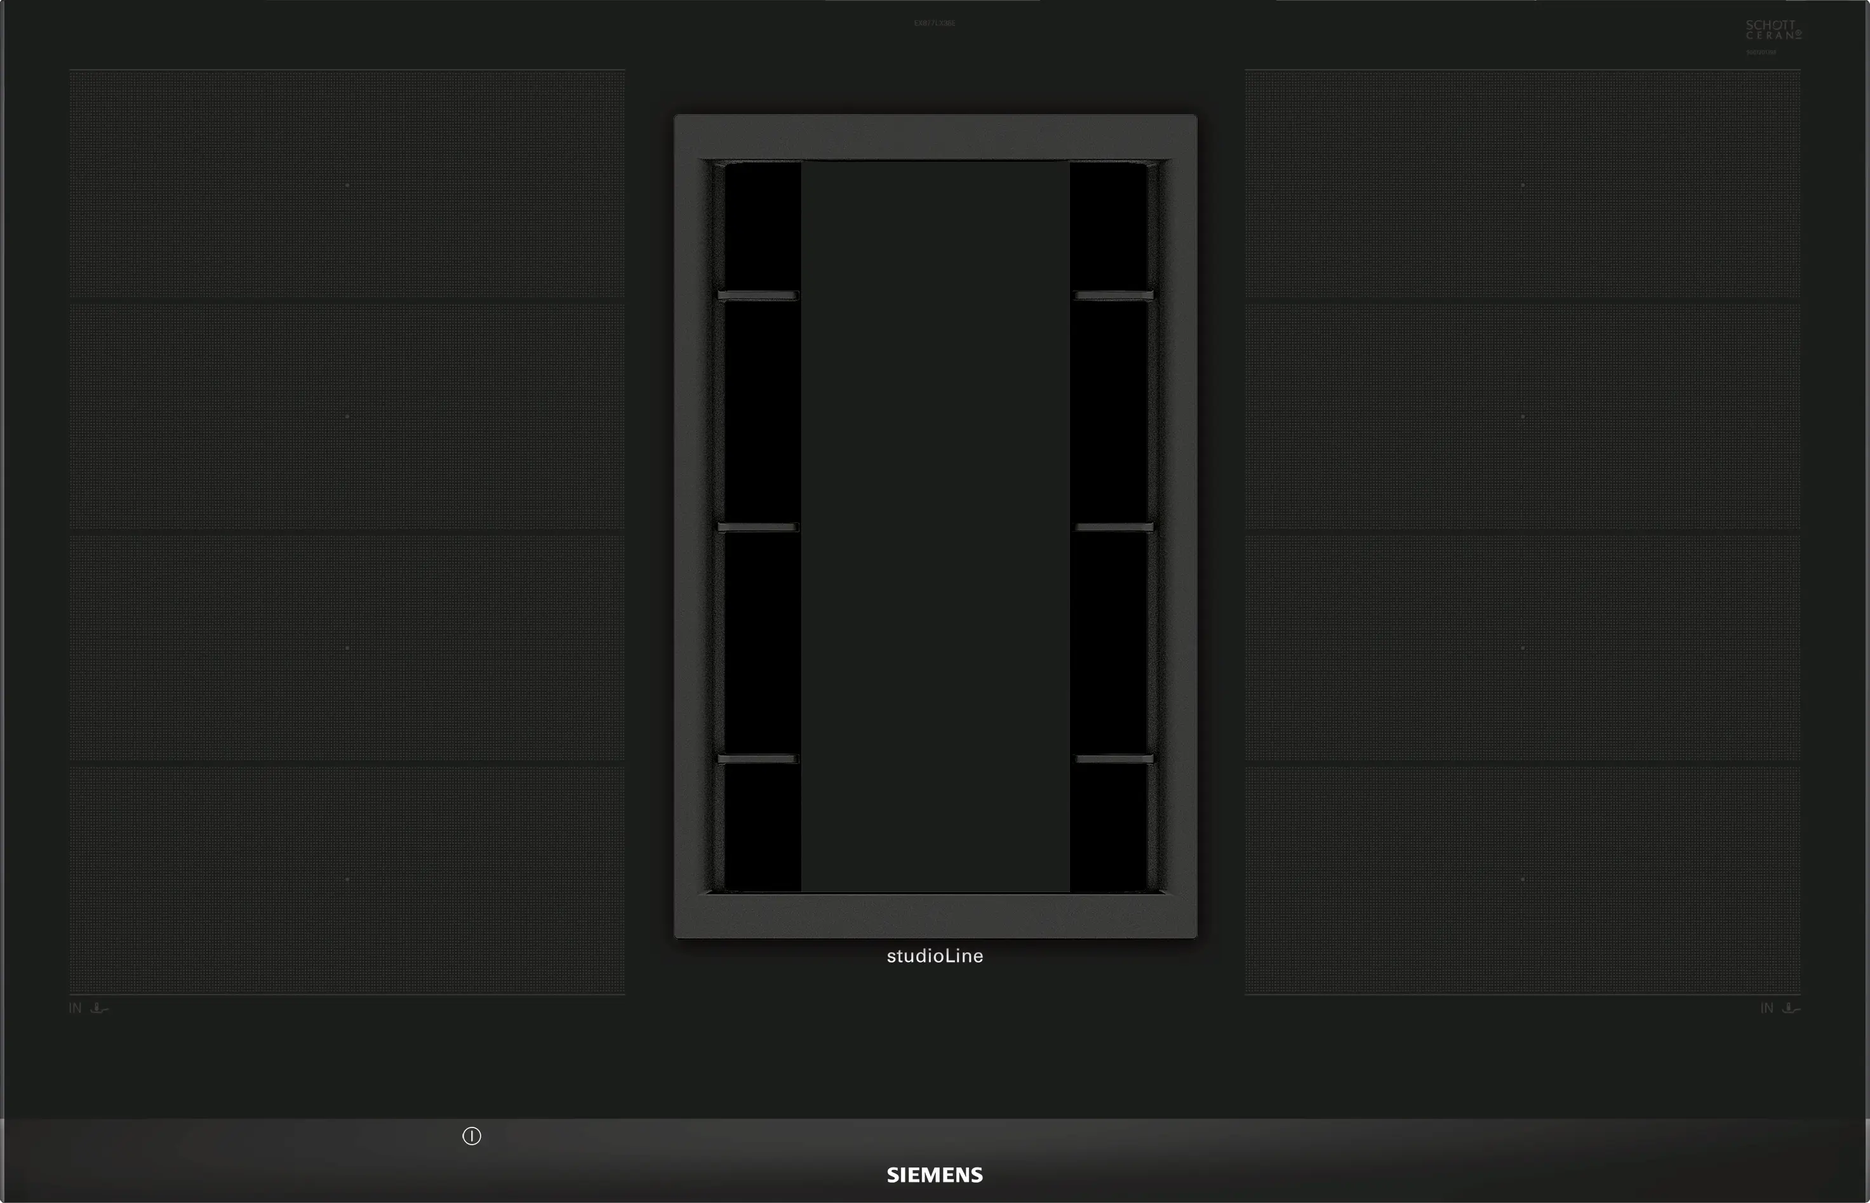Click the left induction pan icon
This screenshot has height=1203, width=1870.
click(x=99, y=1008)
